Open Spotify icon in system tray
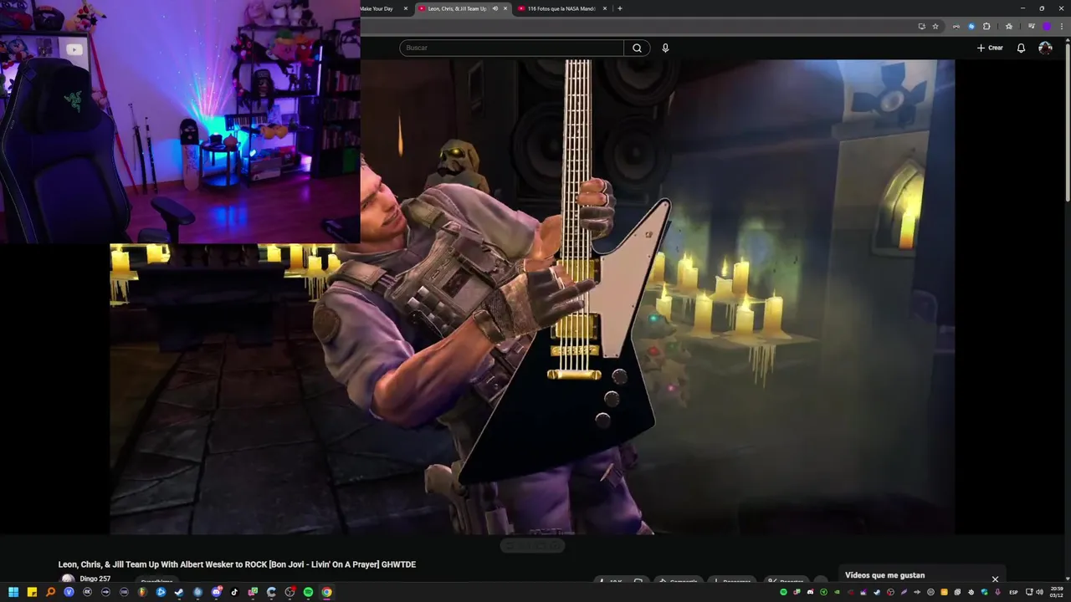 point(783,592)
